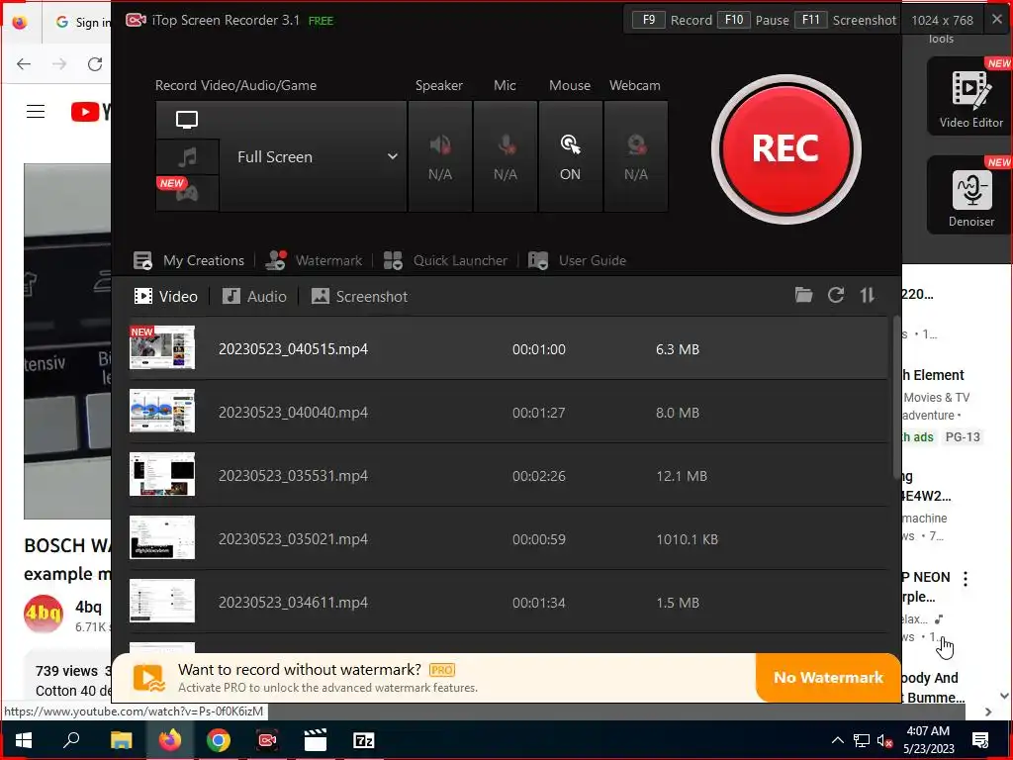Click the No Watermark upgrade button

coord(828,677)
